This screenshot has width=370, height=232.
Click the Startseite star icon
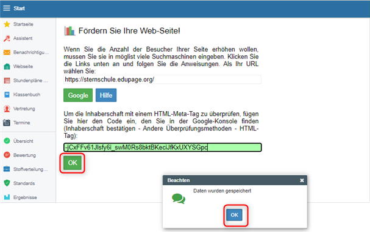[x=7, y=24]
